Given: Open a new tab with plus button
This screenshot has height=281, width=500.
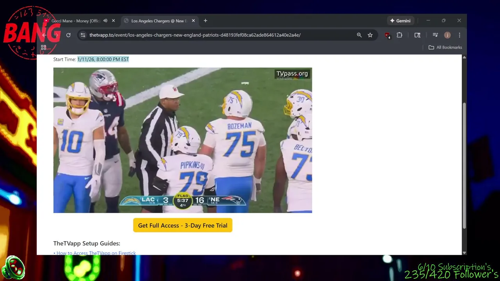Looking at the screenshot, I should click(x=205, y=21).
